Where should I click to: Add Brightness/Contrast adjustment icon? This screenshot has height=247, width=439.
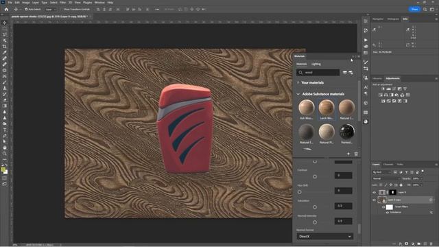point(383,89)
